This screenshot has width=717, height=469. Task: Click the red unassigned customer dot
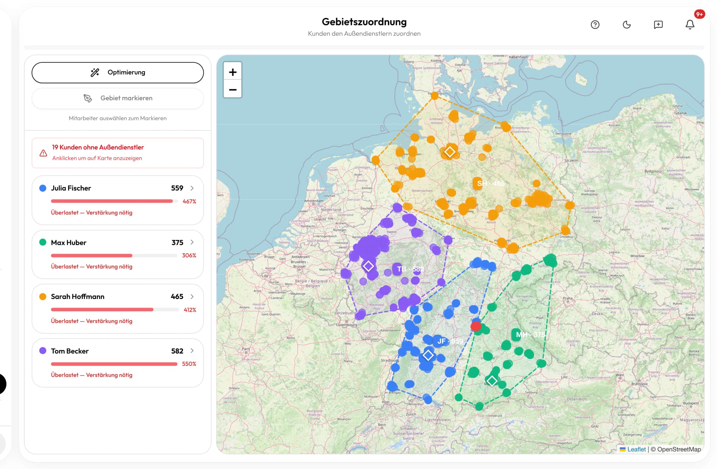[476, 326]
